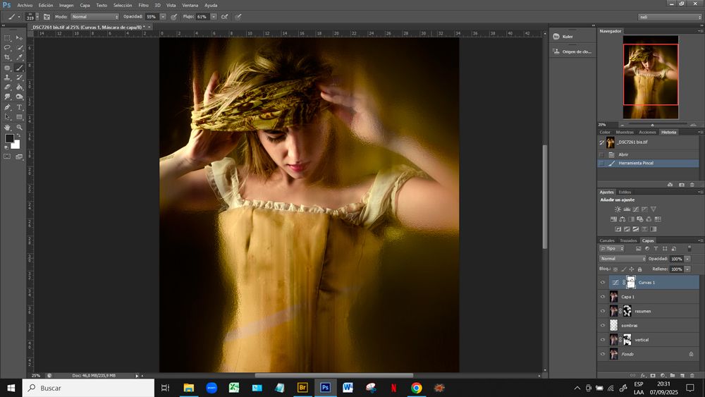Open the brush panel toggle icon
Image resolution: width=705 pixels, height=397 pixels.
pos(47,17)
